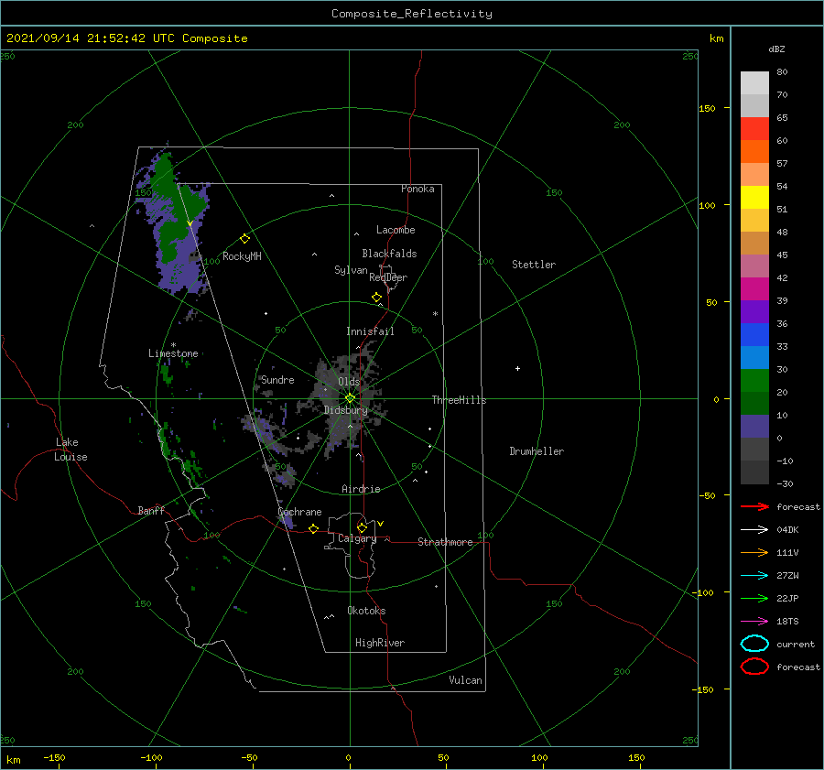Click the Airdrie city label
This screenshot has height=770, width=824.
pos(361,489)
